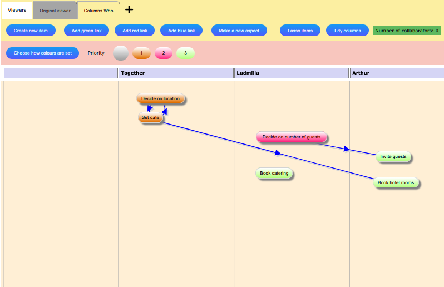Switch to the Original viewer tab
This screenshot has height=287, width=444.
55,11
